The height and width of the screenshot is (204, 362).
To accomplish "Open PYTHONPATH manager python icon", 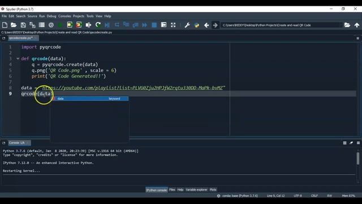I will click(x=197, y=25).
